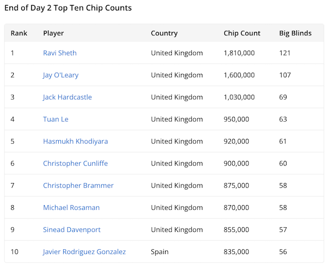
Task: Click the Big Blinds column header
Action: pyautogui.click(x=295, y=33)
